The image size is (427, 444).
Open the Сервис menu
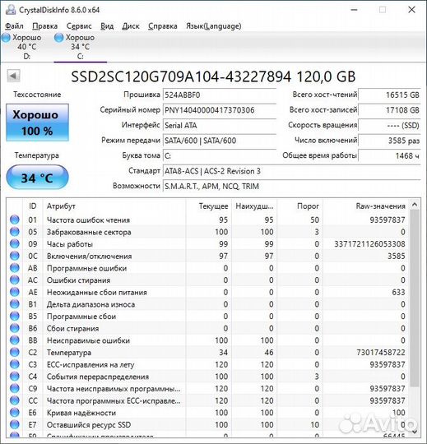coord(79,26)
